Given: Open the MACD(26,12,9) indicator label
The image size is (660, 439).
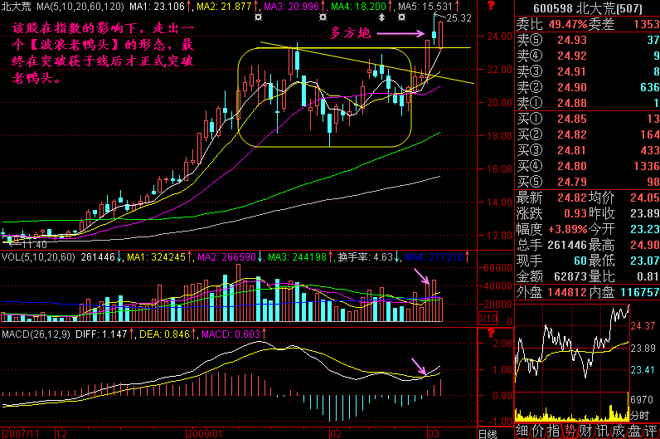Looking at the screenshot, I should click(37, 334).
